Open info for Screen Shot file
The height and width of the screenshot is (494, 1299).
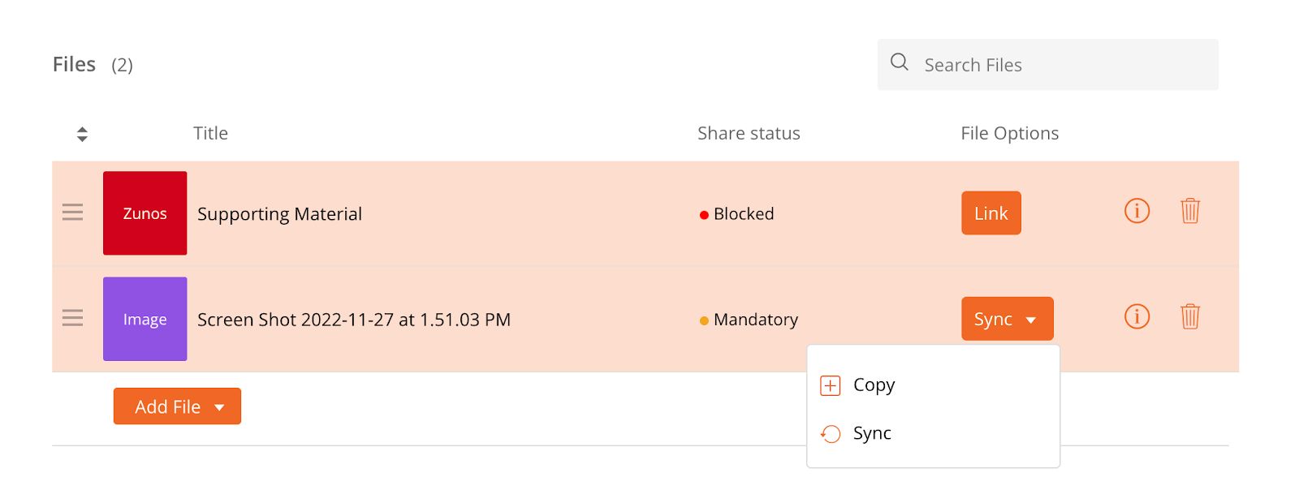point(1137,316)
